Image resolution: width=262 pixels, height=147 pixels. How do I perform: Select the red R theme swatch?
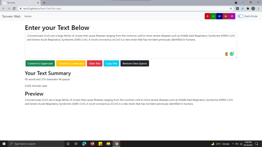tap(208, 16)
